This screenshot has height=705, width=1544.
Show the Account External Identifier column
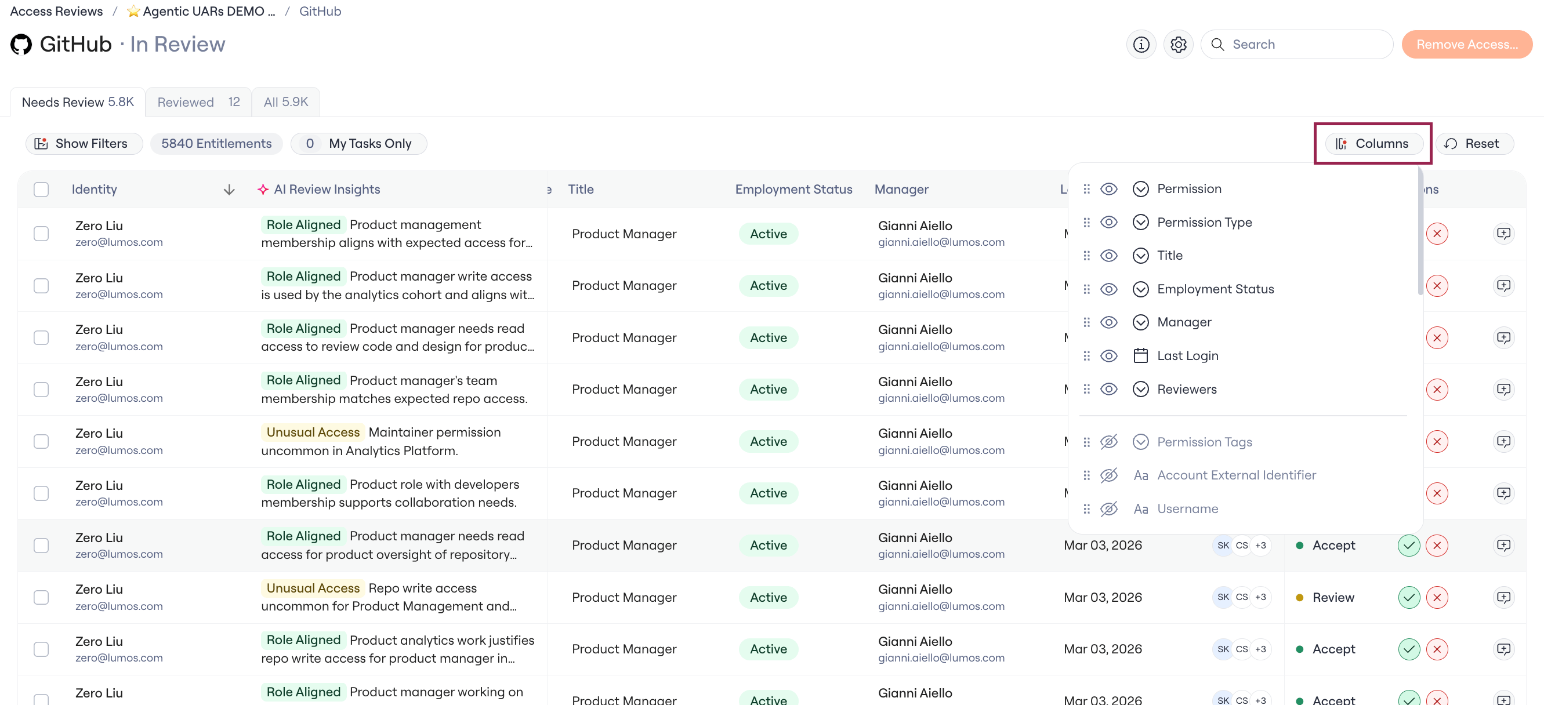pos(1109,475)
